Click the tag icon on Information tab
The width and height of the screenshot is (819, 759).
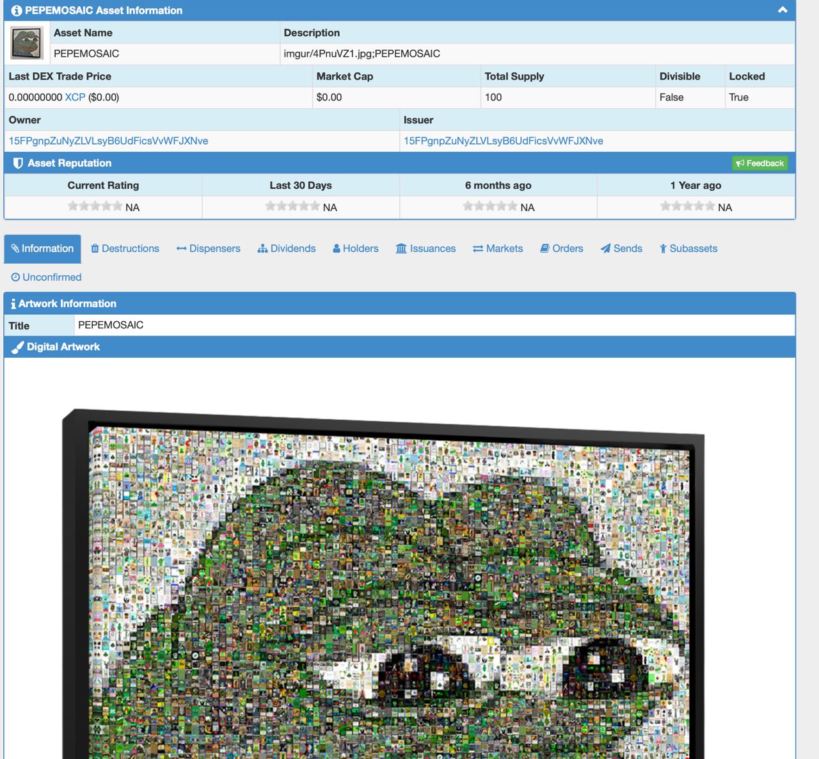(x=15, y=249)
